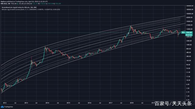Click the 2014 year label on the time axis
Image resolution: width=195 pixels, height=109 pixels.
(47, 103)
